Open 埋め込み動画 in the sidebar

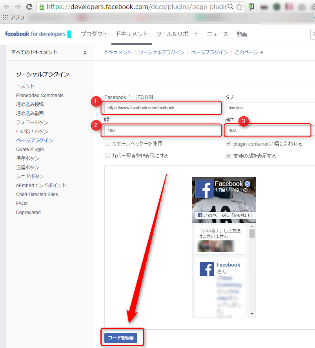click(30, 114)
